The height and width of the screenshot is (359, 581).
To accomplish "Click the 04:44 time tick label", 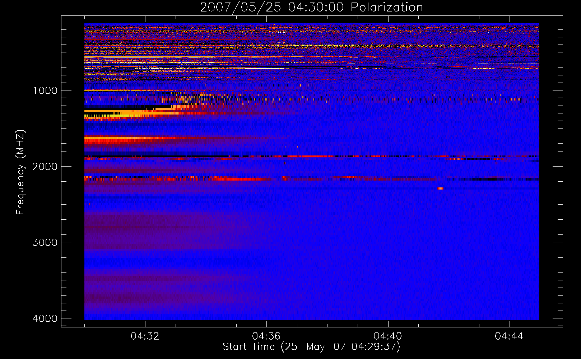I will click(x=509, y=336).
